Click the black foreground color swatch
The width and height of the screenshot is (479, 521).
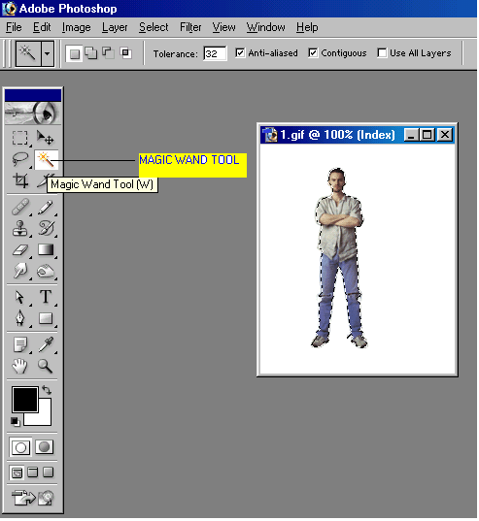pos(25,400)
